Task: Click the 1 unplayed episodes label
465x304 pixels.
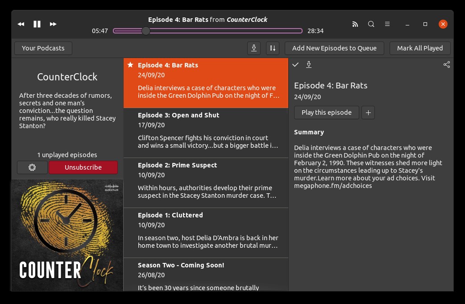Action: (x=67, y=155)
